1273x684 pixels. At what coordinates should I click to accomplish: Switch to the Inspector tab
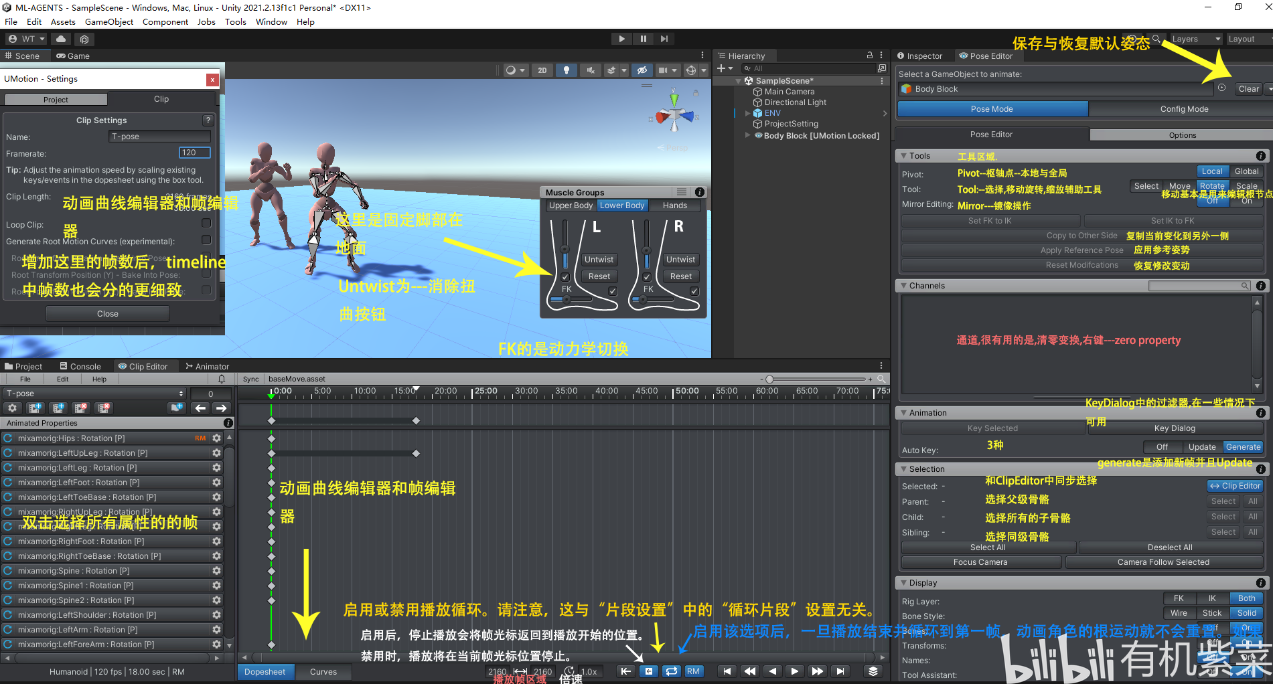pos(919,56)
